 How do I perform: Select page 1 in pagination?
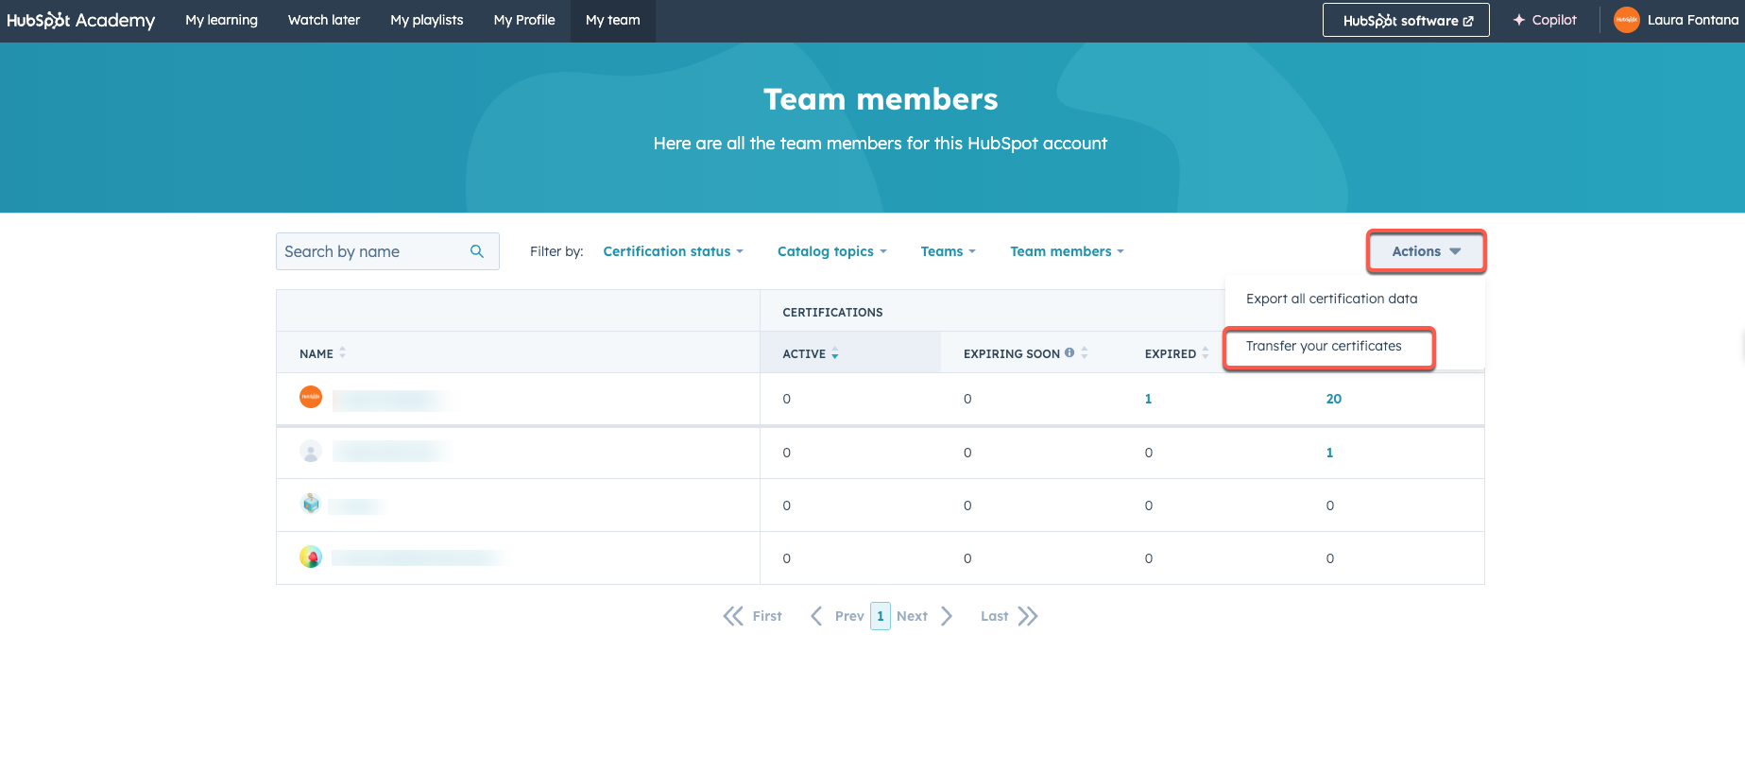(x=881, y=616)
